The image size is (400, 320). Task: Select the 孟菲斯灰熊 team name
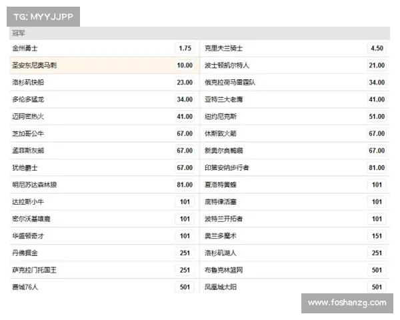tap(28, 151)
